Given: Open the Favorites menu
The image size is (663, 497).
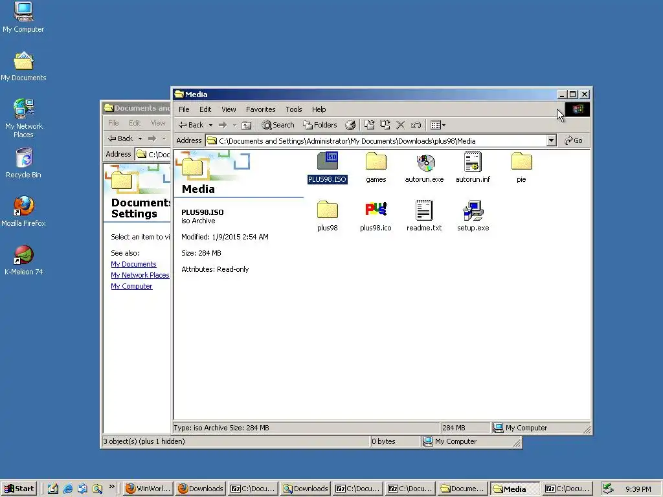Looking at the screenshot, I should point(260,109).
